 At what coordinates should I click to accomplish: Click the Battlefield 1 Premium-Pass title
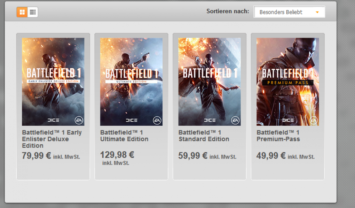[x=278, y=136]
